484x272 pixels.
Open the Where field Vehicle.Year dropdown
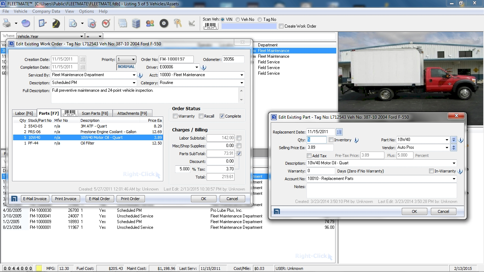(82, 35)
